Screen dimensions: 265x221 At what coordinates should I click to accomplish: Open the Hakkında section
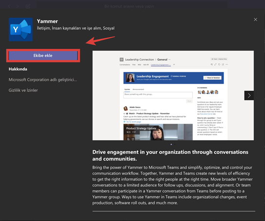[x=18, y=69]
